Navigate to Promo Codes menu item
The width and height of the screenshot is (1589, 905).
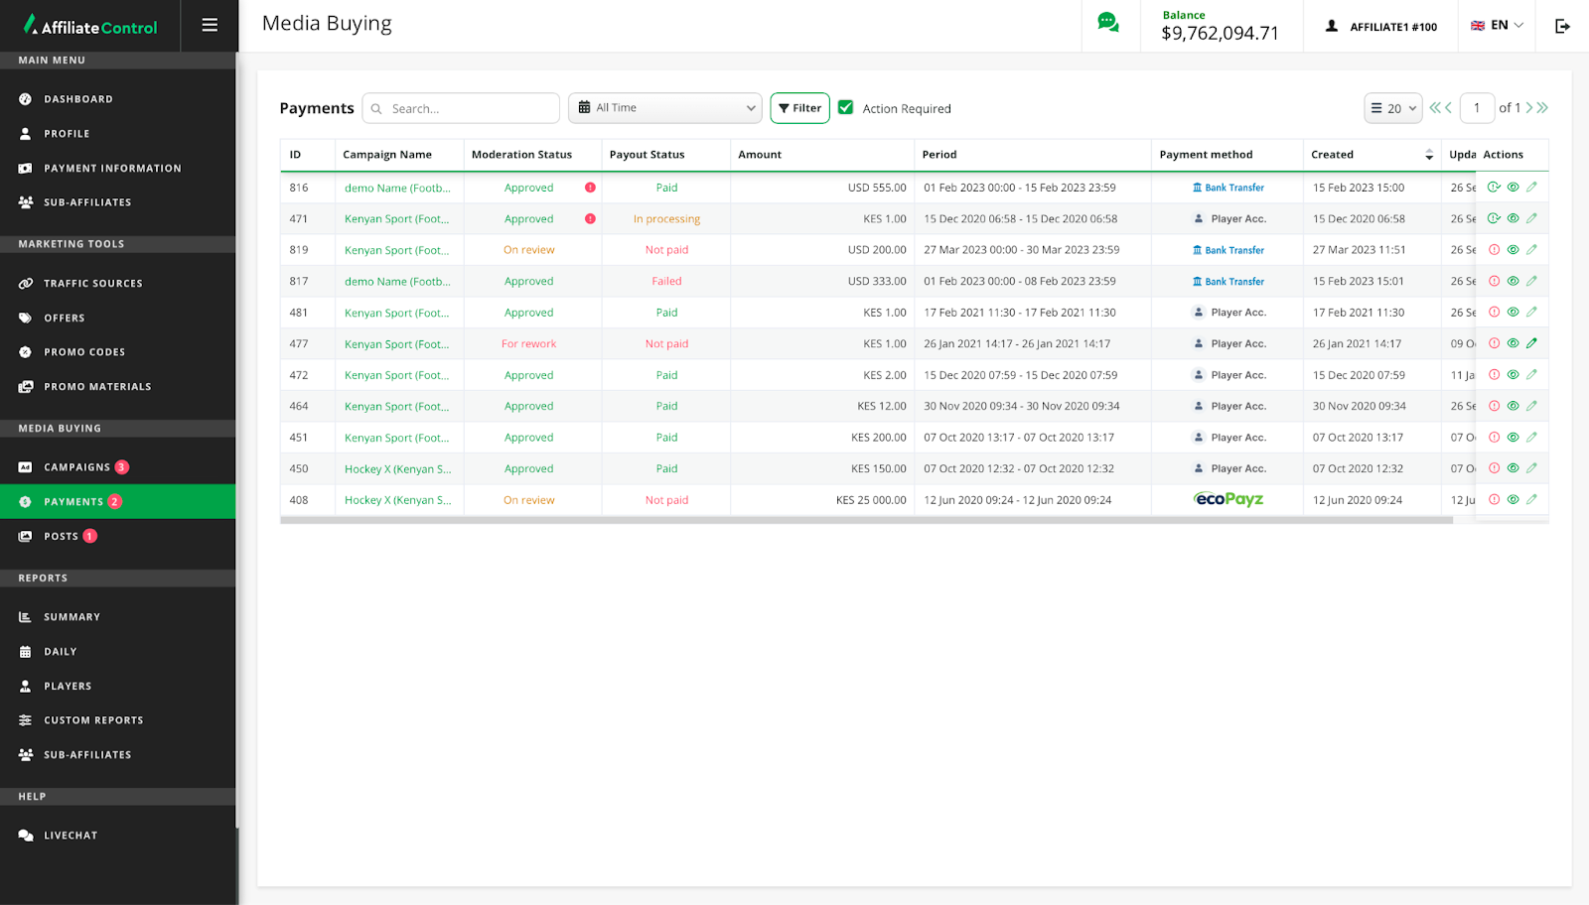pyautogui.click(x=84, y=352)
